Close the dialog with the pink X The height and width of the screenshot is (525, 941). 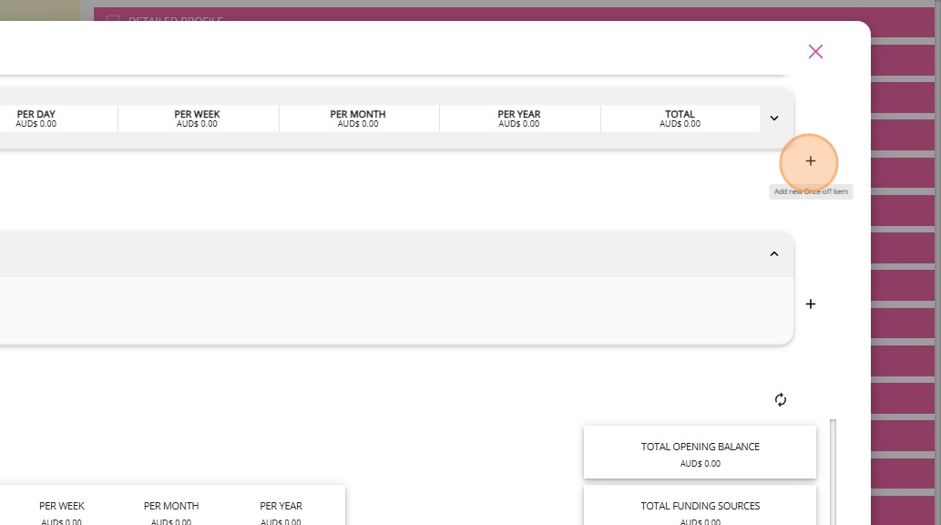coord(815,52)
